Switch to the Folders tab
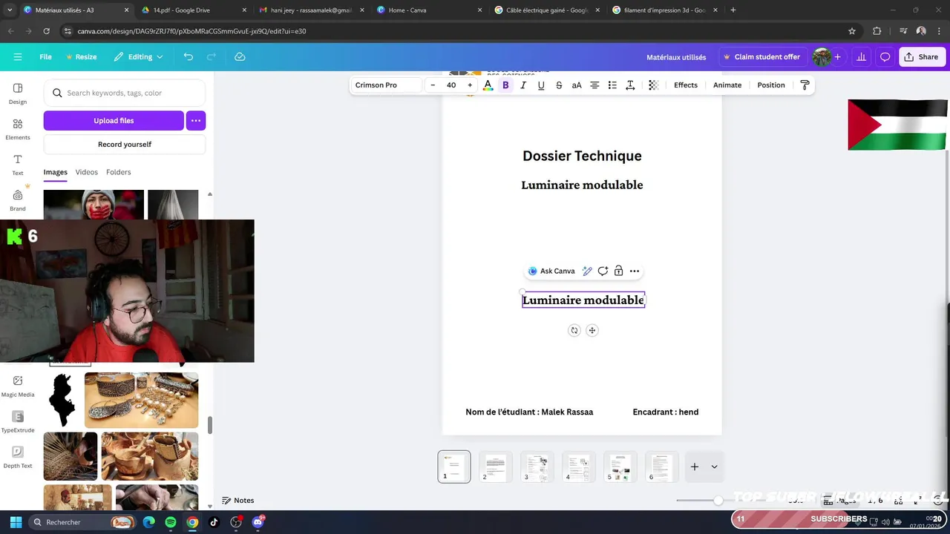This screenshot has width=950, height=534. 118,172
